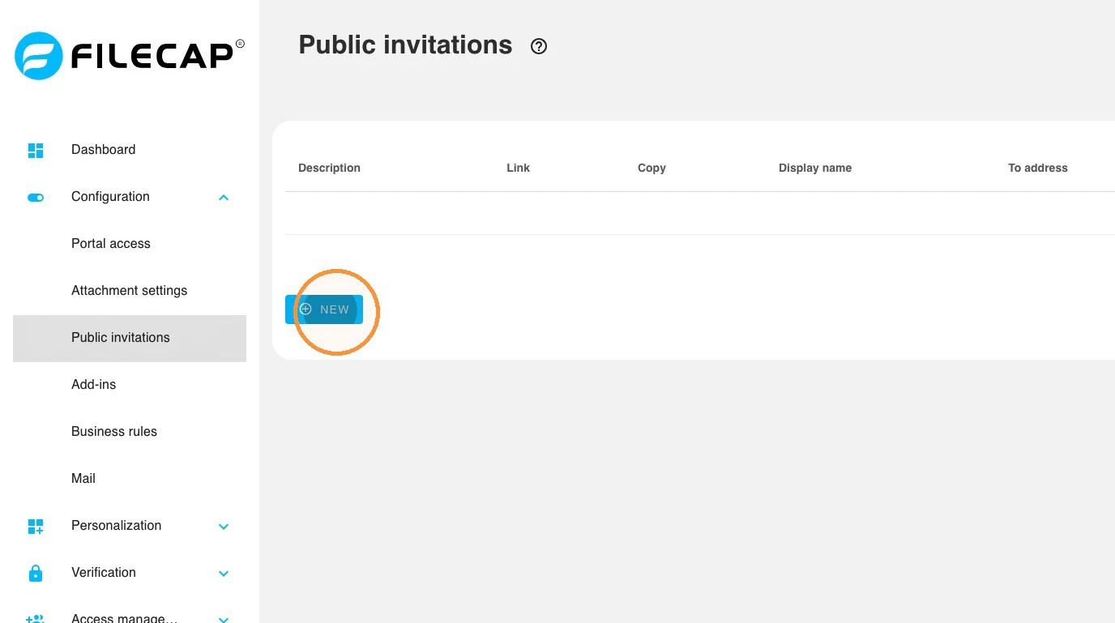This screenshot has height=623, width=1115.
Task: Click the Display name column header
Action: tap(815, 168)
